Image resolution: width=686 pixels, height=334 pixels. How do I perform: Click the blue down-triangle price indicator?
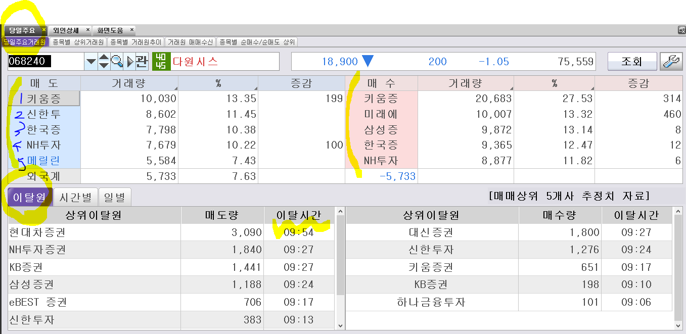368,62
